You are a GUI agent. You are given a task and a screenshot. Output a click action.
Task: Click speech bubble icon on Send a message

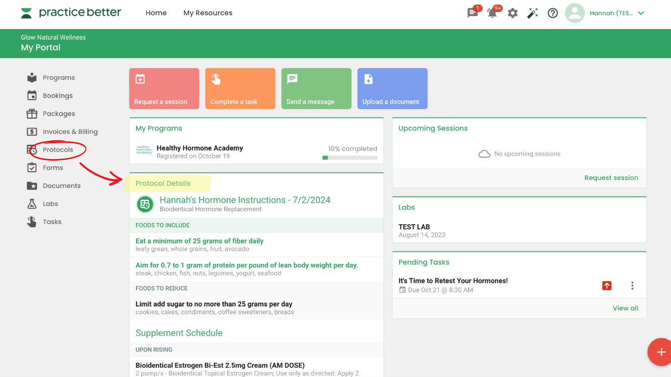(292, 79)
